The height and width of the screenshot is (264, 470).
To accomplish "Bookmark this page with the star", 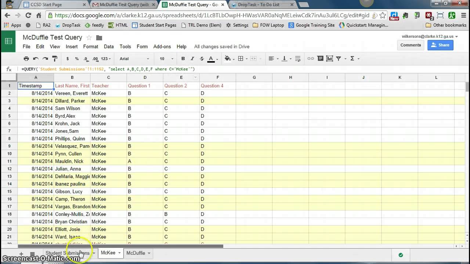I will pyautogui.click(x=383, y=15).
